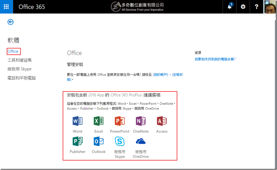
Task: Click the Excel app icon
Action: pyautogui.click(x=99, y=121)
